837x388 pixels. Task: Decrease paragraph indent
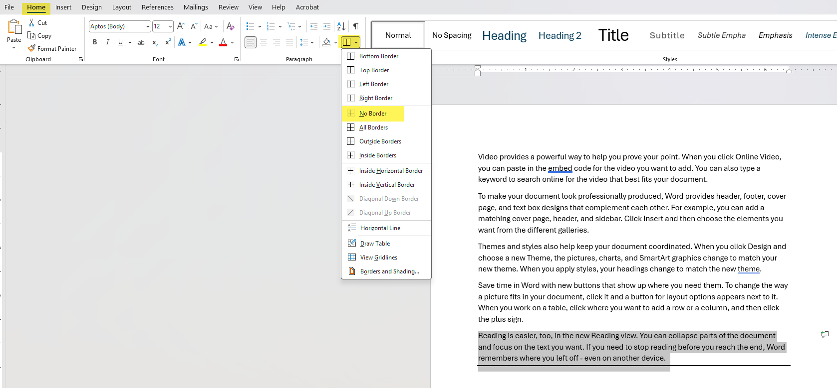coord(313,26)
